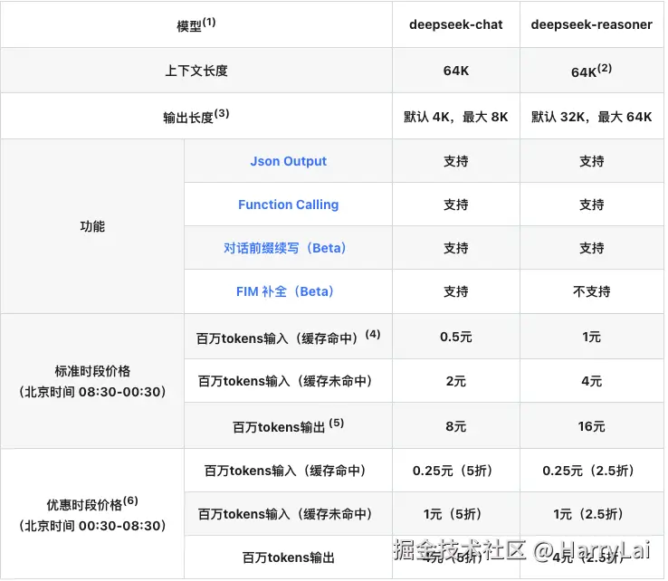
Task: Click the 4元 standard price cell for deepseek-reasoner
Action: 591,381
